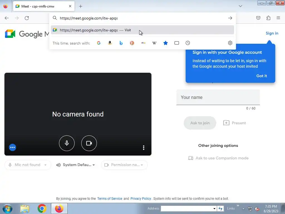Image resolution: width=285 pixels, height=214 pixels.
Task: Select the Meet - cqo-rmfk-cmw tab
Action: (x=44, y=6)
